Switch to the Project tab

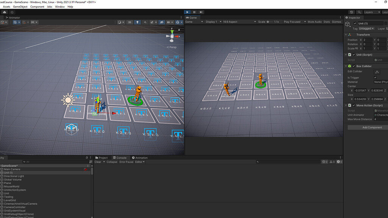coord(102,158)
